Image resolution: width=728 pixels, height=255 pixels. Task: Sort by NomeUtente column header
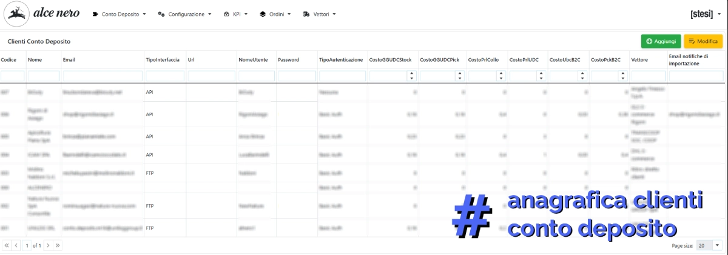point(252,60)
